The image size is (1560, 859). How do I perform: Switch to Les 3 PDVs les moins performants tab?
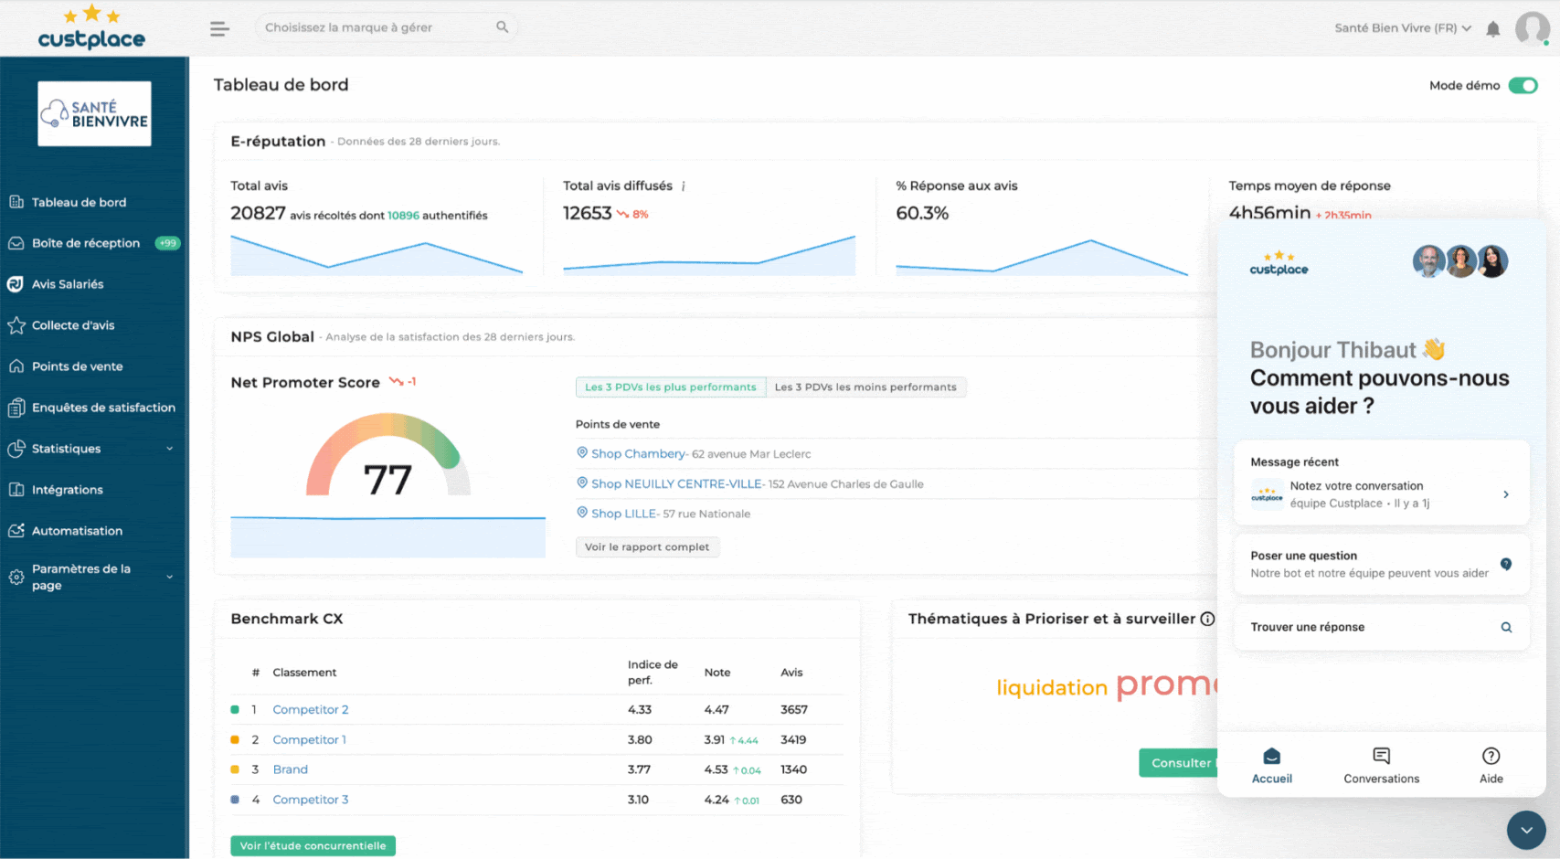(x=865, y=387)
